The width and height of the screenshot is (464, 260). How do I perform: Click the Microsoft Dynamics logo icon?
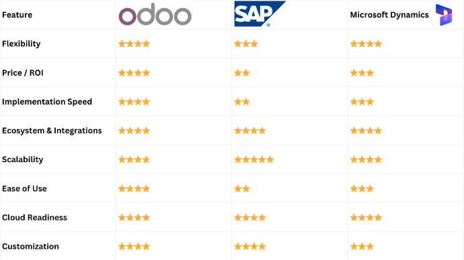(x=444, y=15)
